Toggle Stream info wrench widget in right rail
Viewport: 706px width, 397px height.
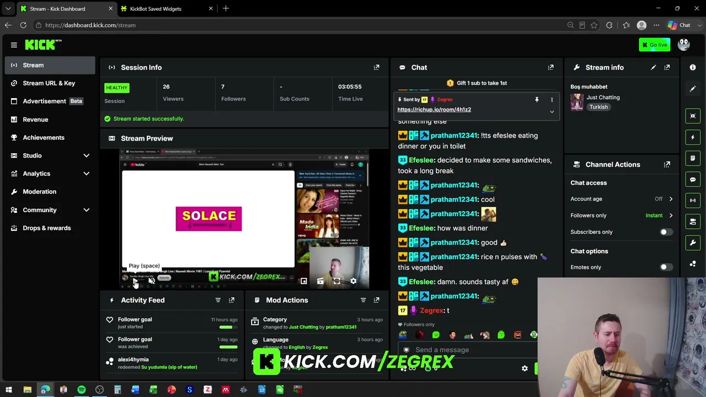(693, 243)
